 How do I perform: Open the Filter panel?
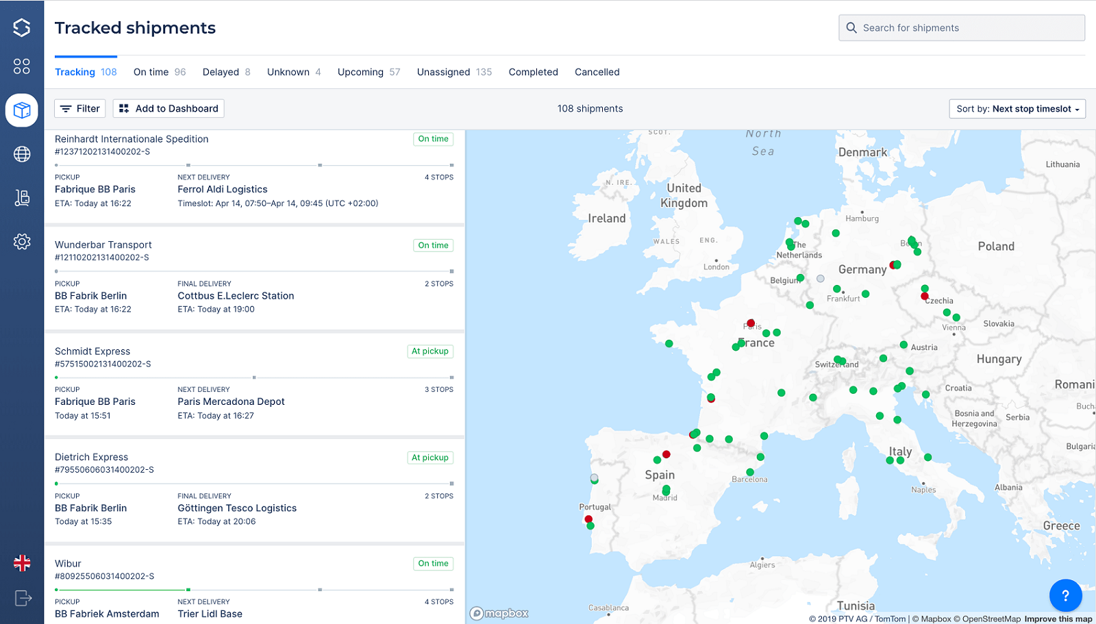point(79,108)
